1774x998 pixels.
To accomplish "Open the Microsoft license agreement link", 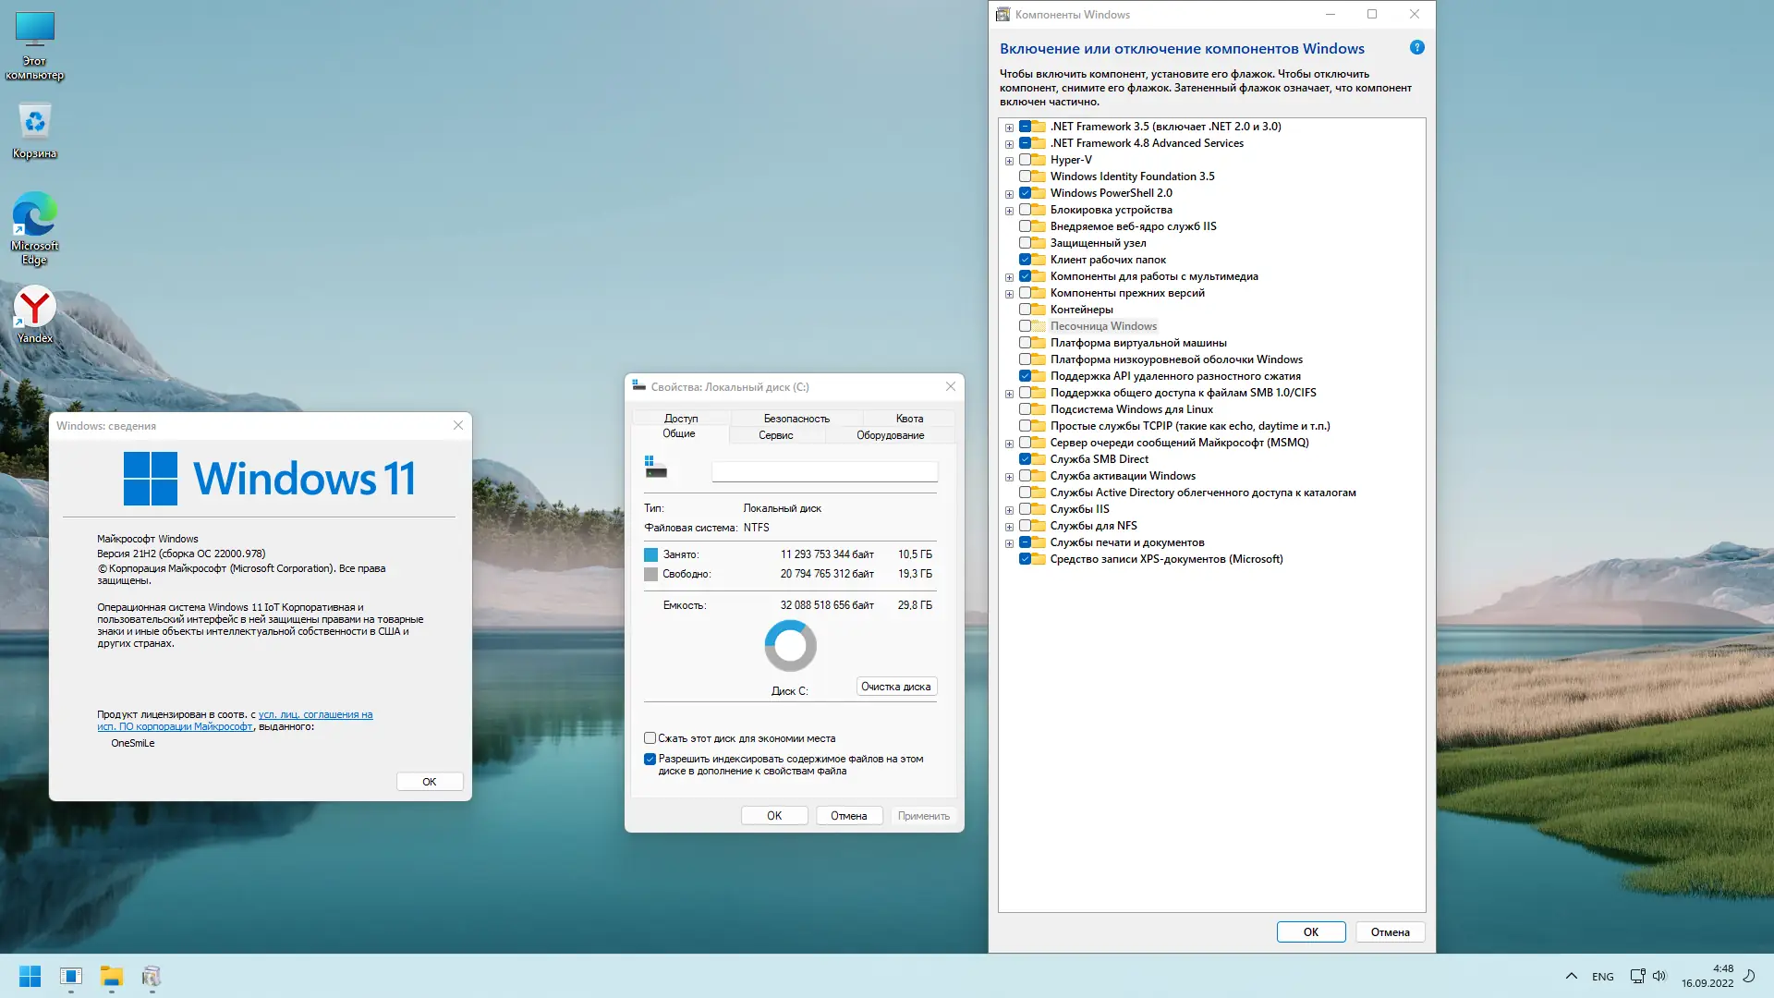I will pos(315,714).
